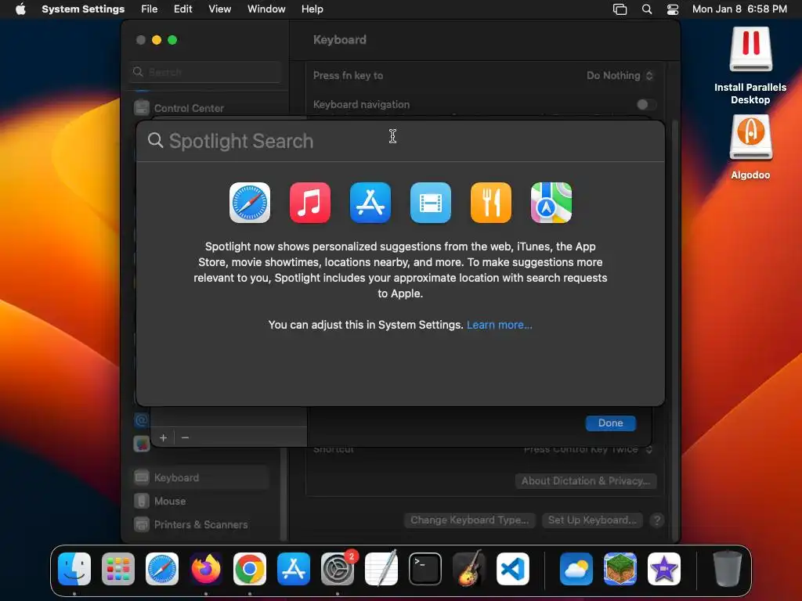This screenshot has width=802, height=601.
Task: Open the File menu
Action: click(150, 9)
